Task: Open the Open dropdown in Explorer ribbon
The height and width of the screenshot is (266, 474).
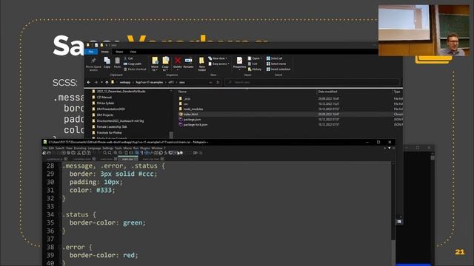Action: coord(255,58)
